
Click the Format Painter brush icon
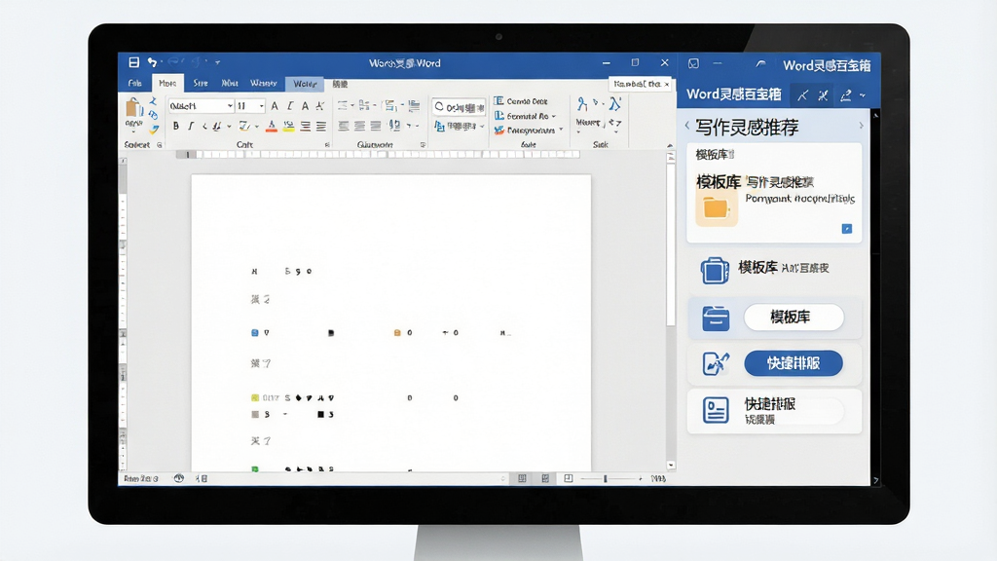pos(154,130)
